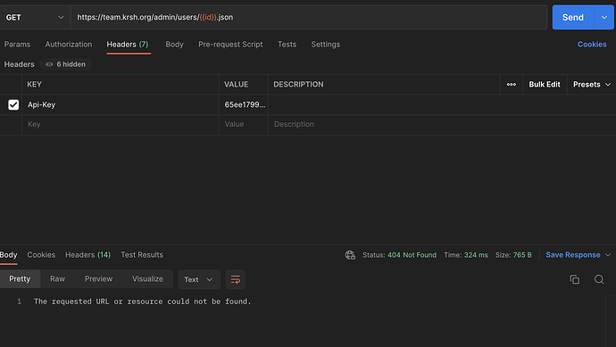Viewport: 616px width, 347px height.
Task: Expand the Send button options arrow
Action: (x=604, y=17)
